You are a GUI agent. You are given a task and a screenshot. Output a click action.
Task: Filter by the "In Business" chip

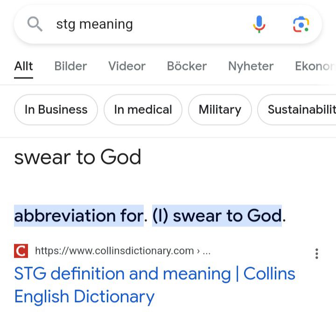[x=56, y=110]
